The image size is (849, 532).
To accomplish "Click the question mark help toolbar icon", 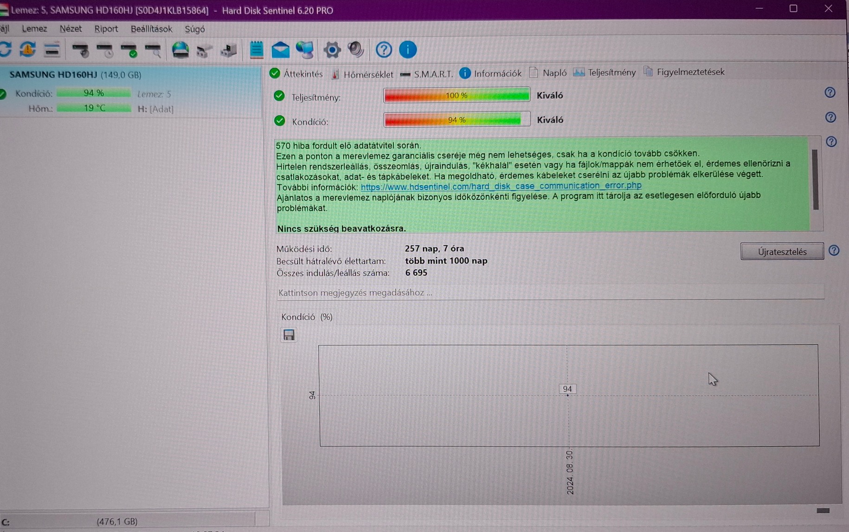I will [384, 50].
